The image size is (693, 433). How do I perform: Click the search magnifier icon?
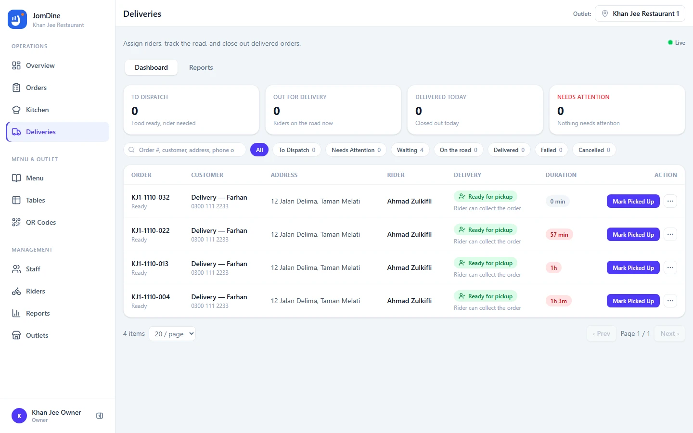131,150
